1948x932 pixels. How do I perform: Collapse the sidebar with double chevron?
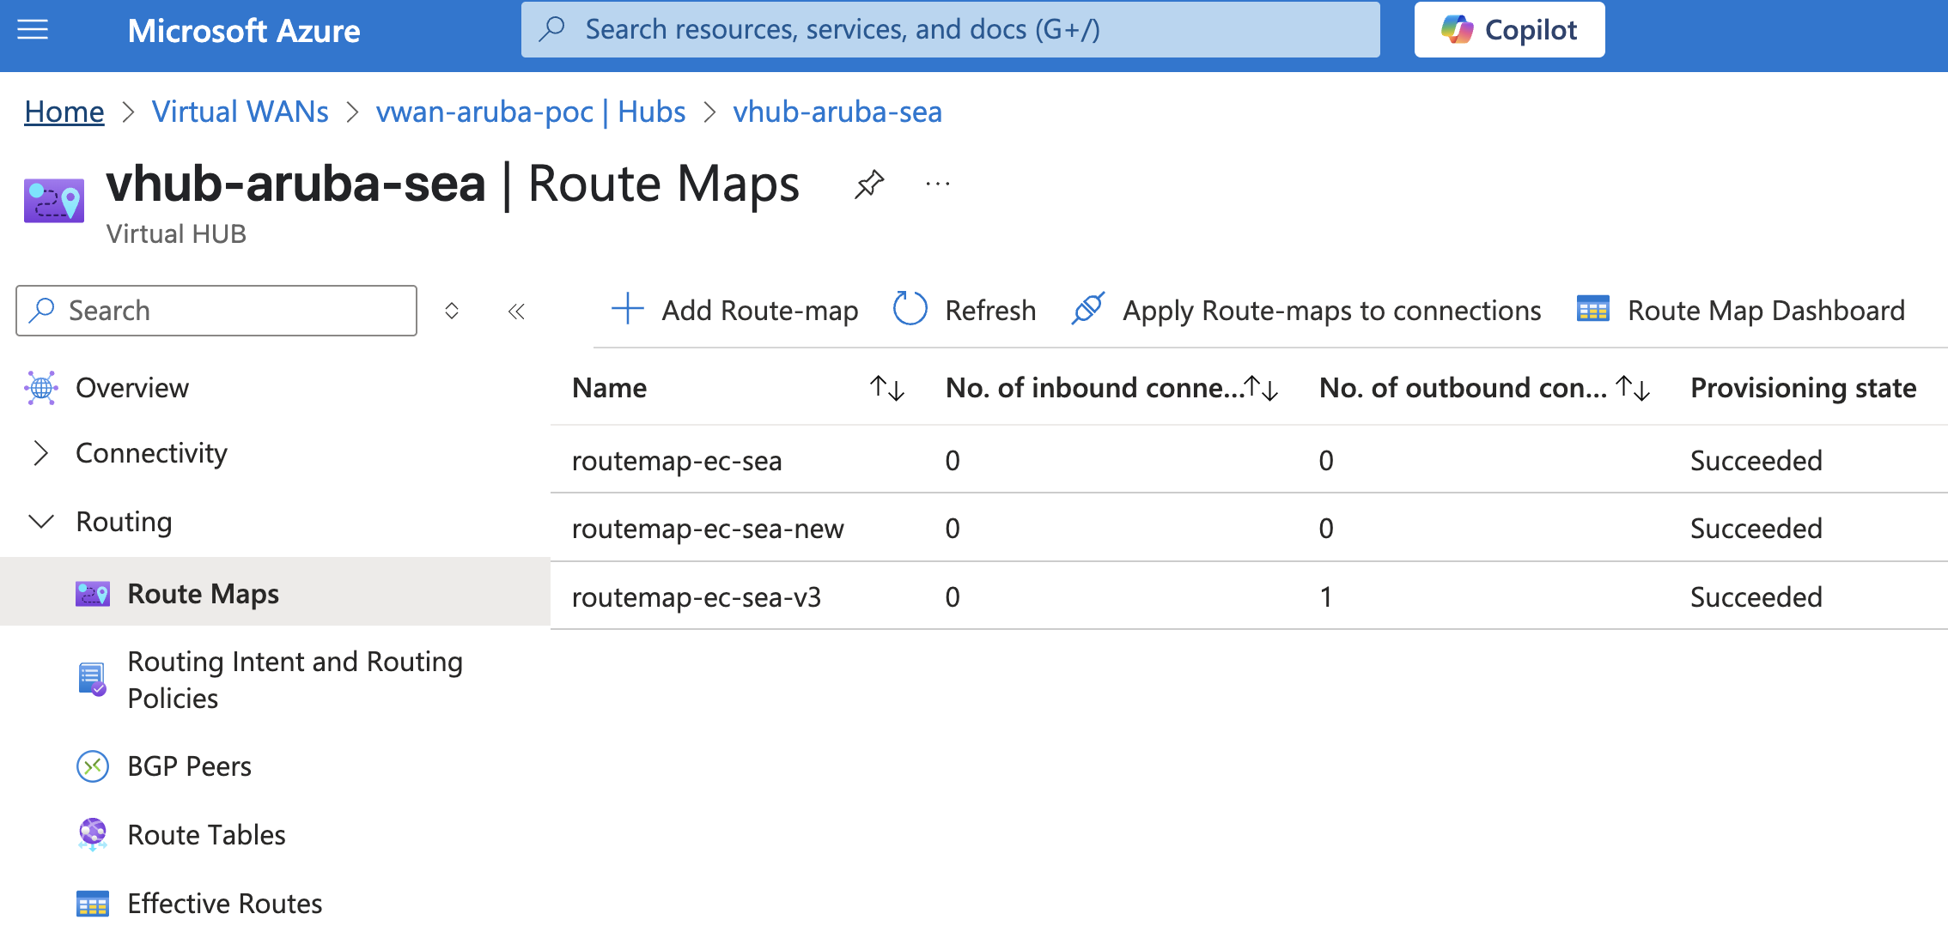[x=516, y=312]
